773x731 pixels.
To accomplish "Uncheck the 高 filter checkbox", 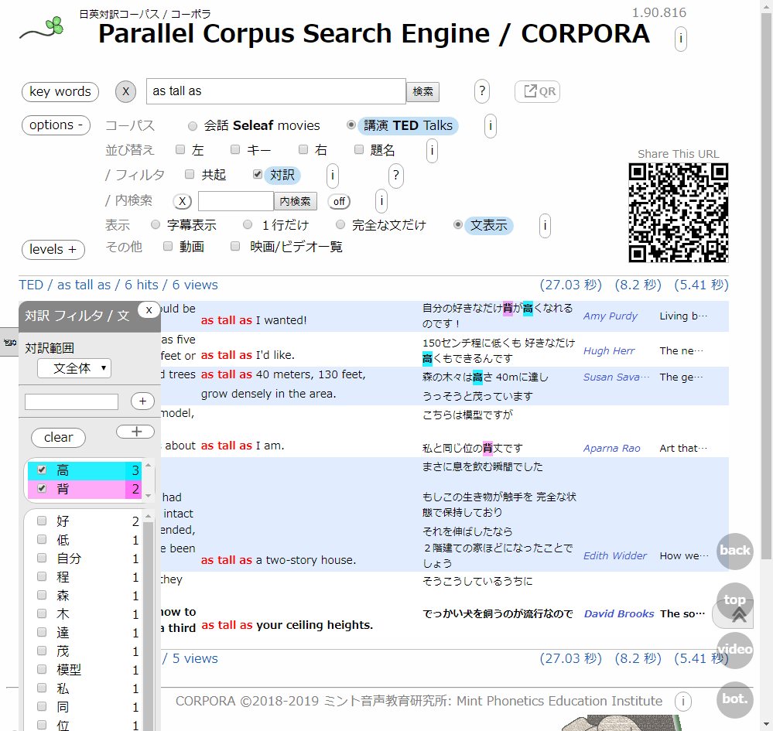I will point(42,470).
